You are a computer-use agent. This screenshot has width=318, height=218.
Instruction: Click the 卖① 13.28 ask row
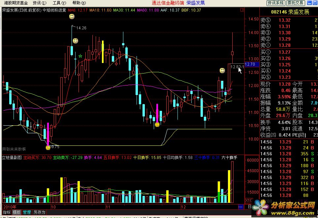[x=289, y=45]
